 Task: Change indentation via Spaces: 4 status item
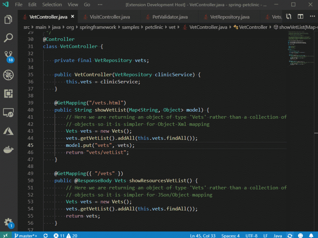(230, 236)
